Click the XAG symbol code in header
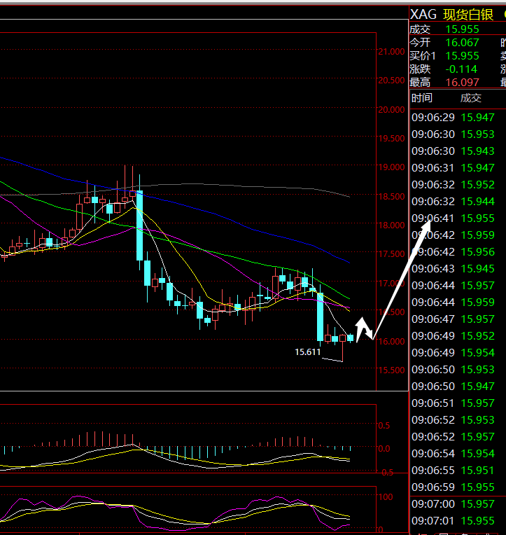This screenshot has width=506, height=535. click(x=423, y=15)
